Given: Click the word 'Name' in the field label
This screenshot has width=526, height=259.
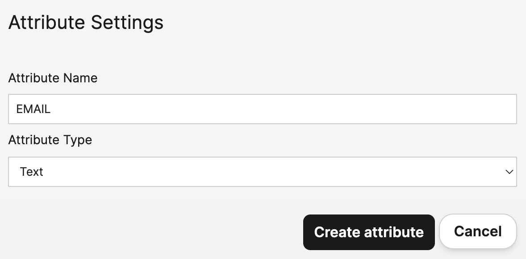Looking at the screenshot, I should 80,78.
